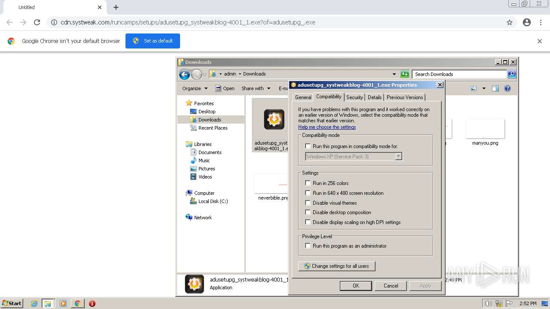Open the Share with dropdown
The height and width of the screenshot is (309, 550).
256,88
